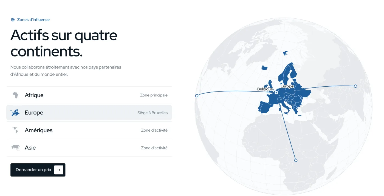
Task: Click the Zone principale text
Action: 154,95
